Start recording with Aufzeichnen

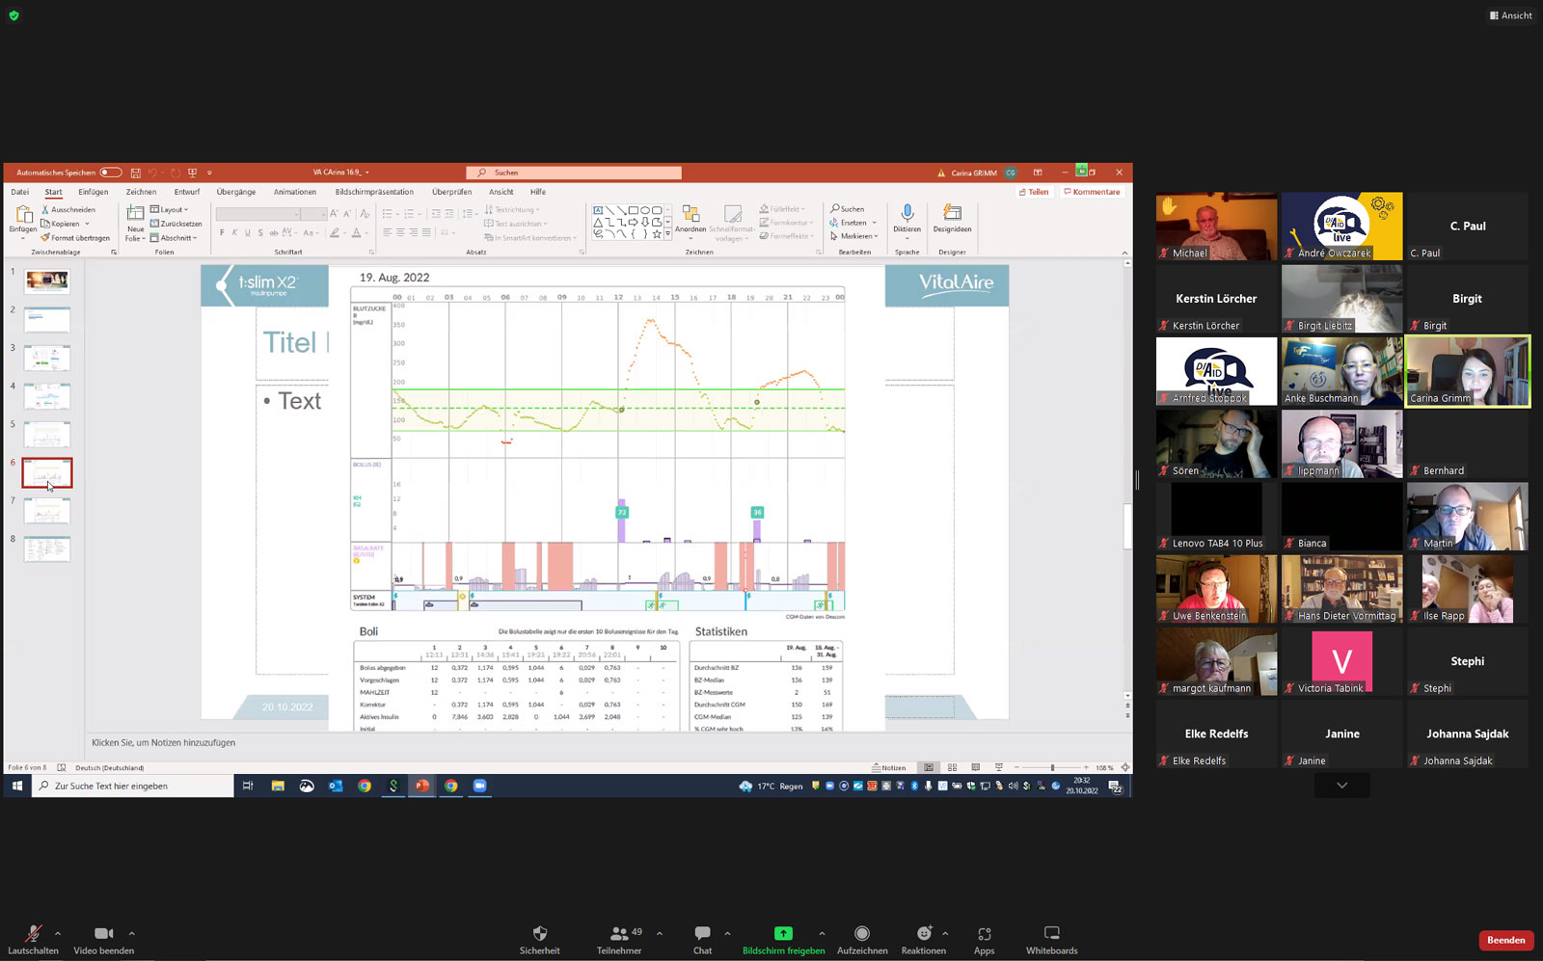click(x=861, y=939)
